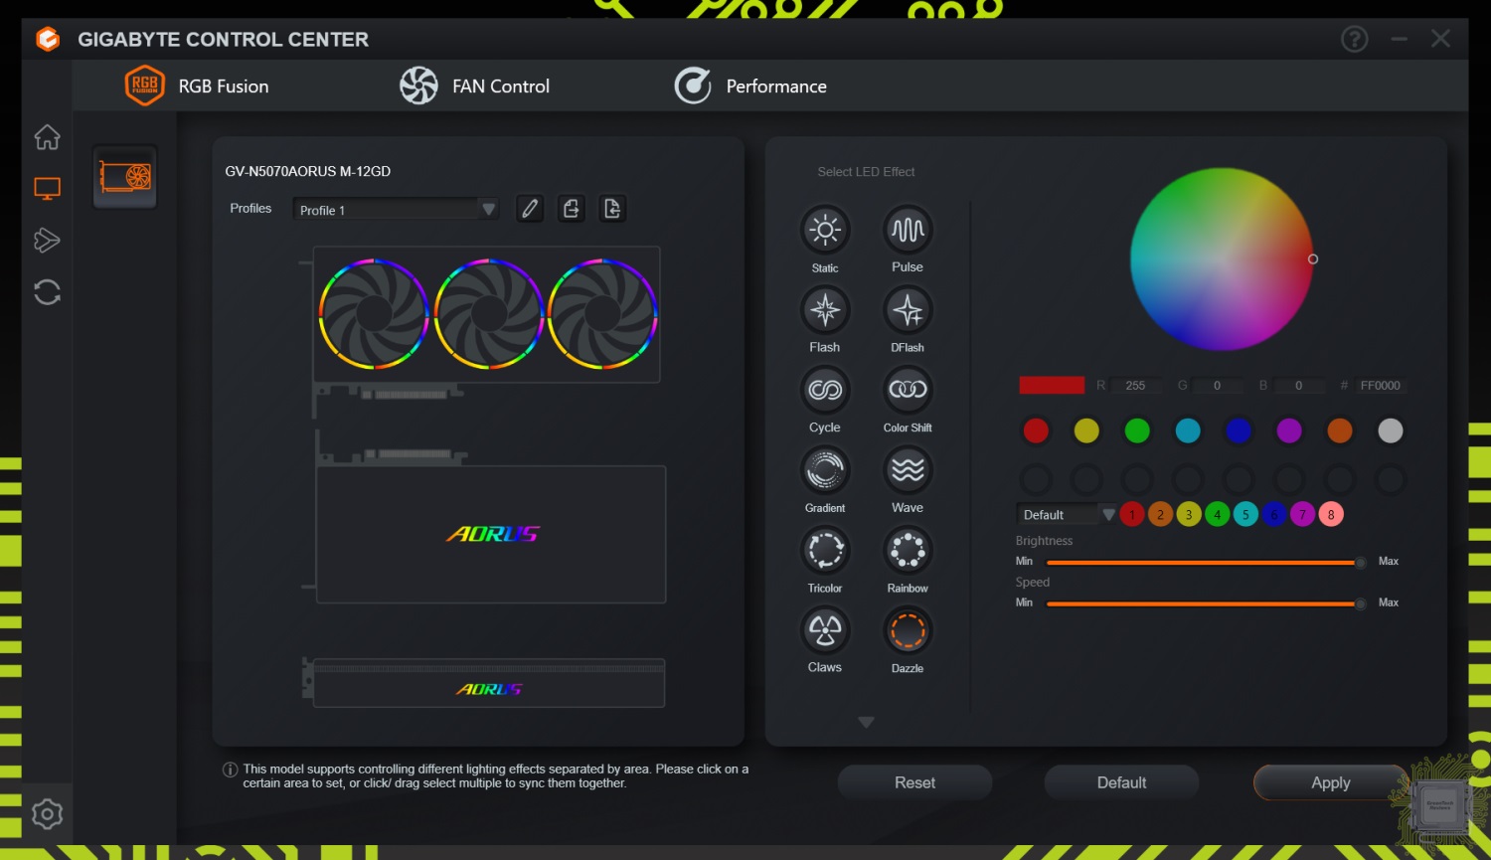
Task: Click the current red color preview box
Action: (1052, 385)
